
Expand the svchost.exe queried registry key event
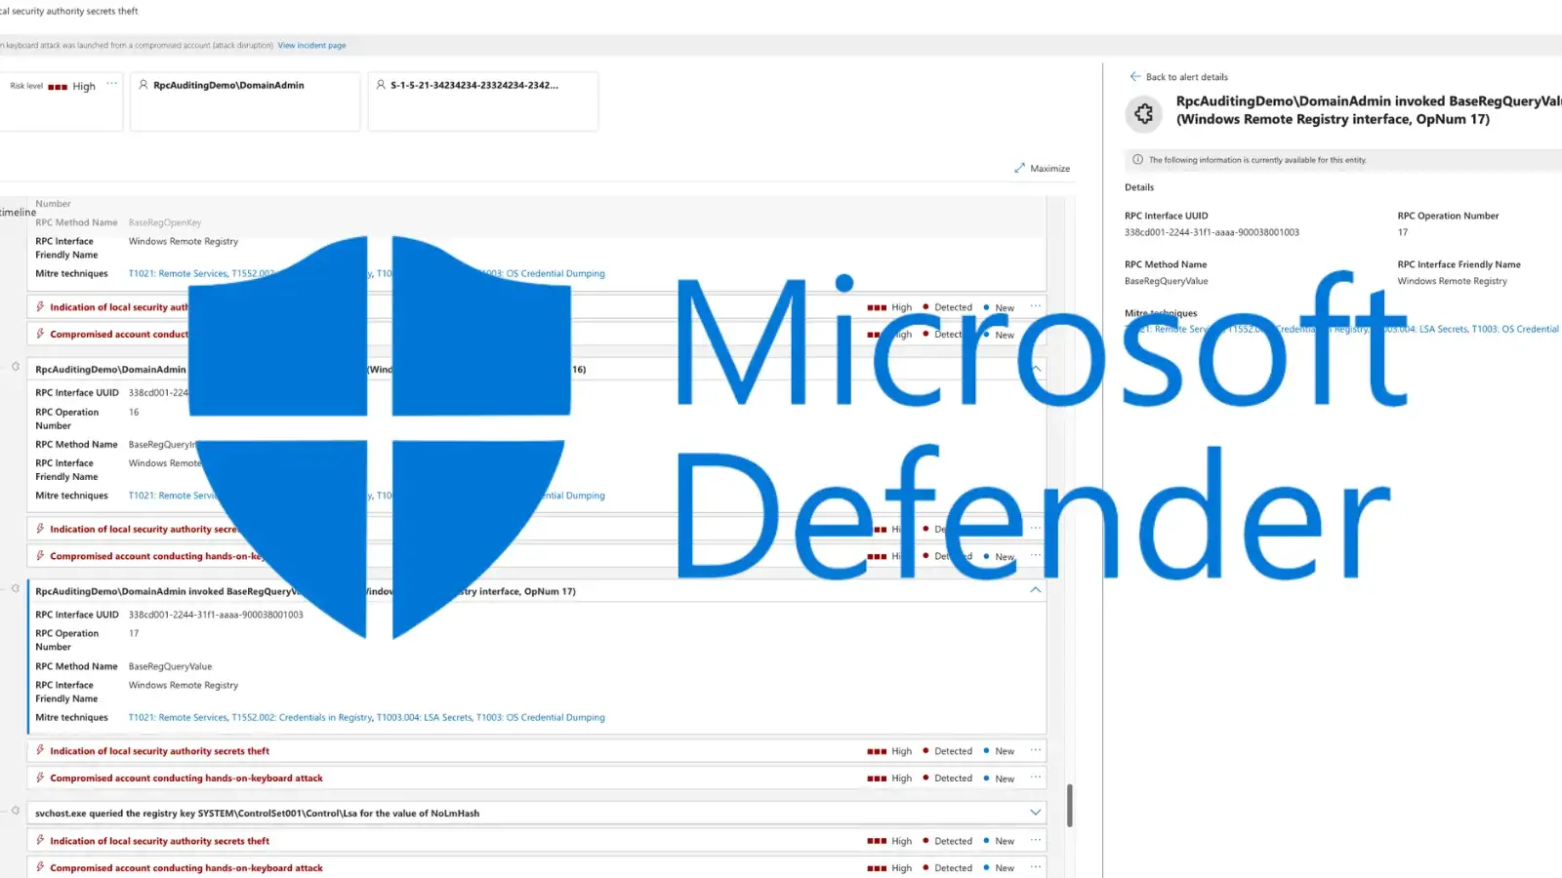[1036, 813]
